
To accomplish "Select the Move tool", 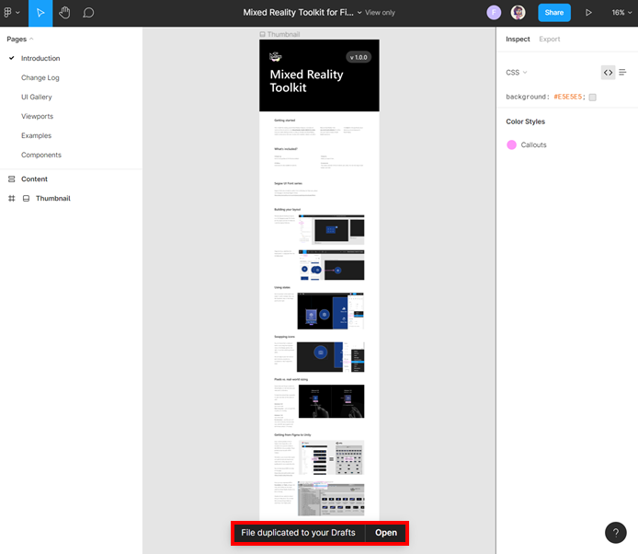I will [40, 13].
